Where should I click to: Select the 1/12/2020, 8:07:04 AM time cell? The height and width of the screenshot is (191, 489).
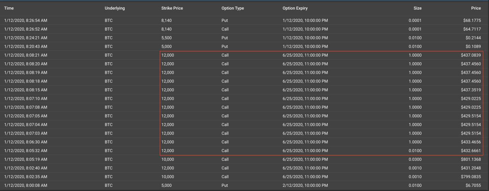(x=26, y=125)
